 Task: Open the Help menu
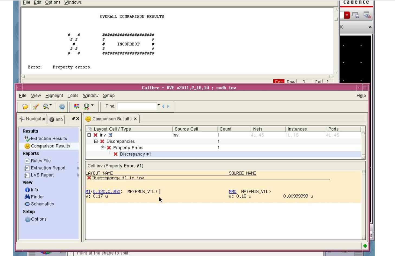(361, 96)
